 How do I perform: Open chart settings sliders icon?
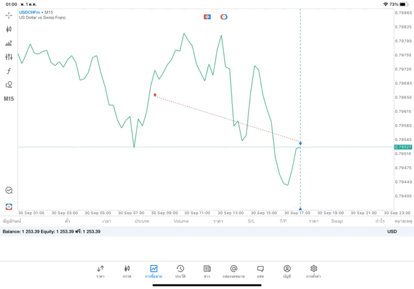point(9,57)
